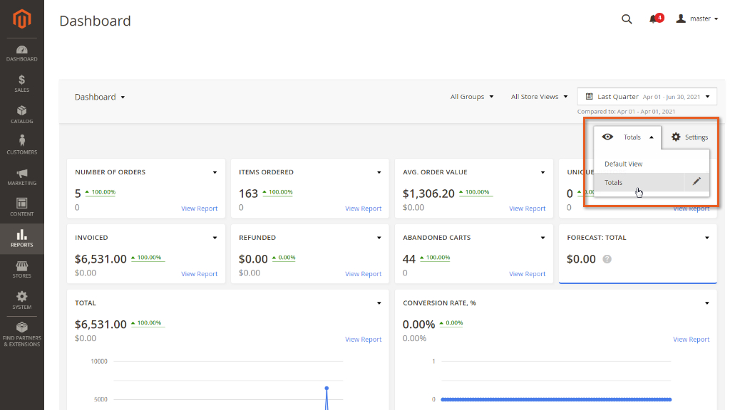Click the Settings gear icon
The image size is (730, 410).
[x=676, y=137]
